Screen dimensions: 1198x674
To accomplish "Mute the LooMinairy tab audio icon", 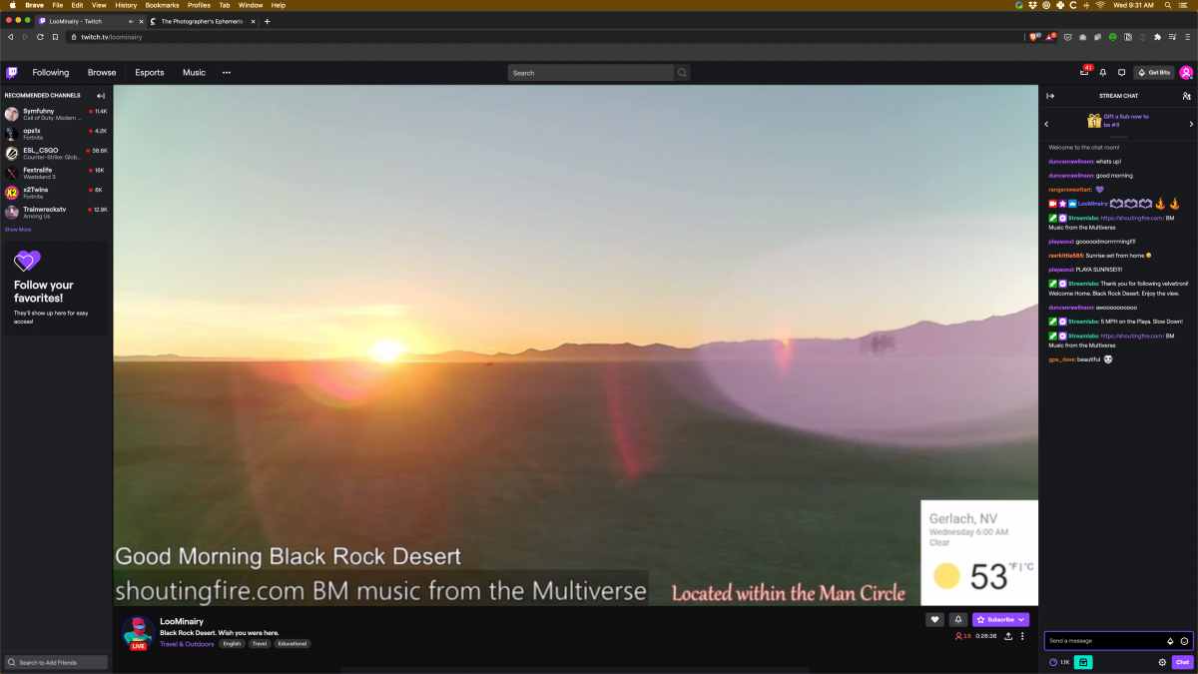I will coord(131,21).
